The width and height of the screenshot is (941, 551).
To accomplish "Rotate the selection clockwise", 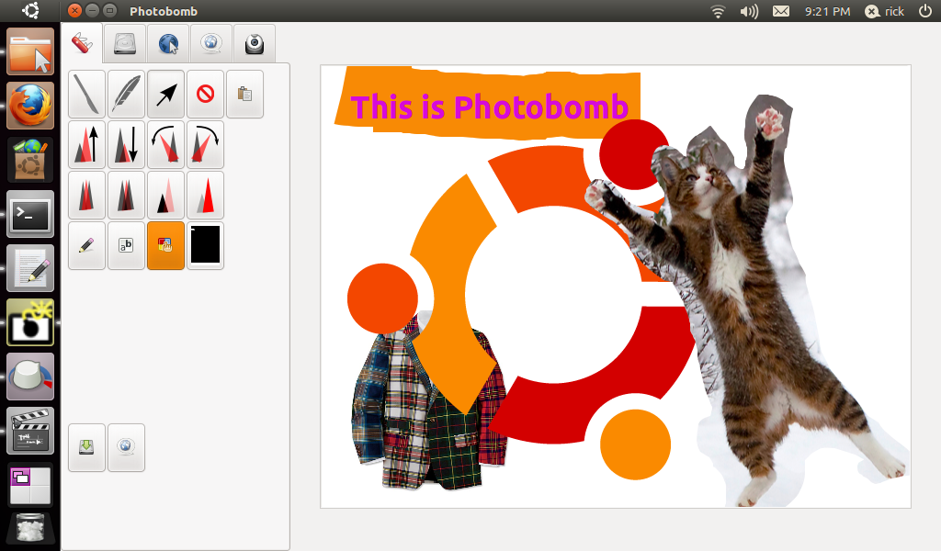I will 205,144.
